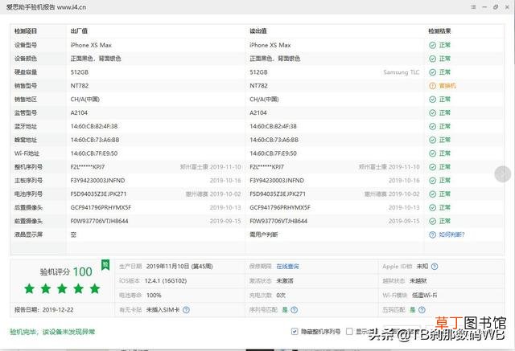This screenshot has width=515, height=351.
Task: Click the 读出值 column header
Action: 258,31
